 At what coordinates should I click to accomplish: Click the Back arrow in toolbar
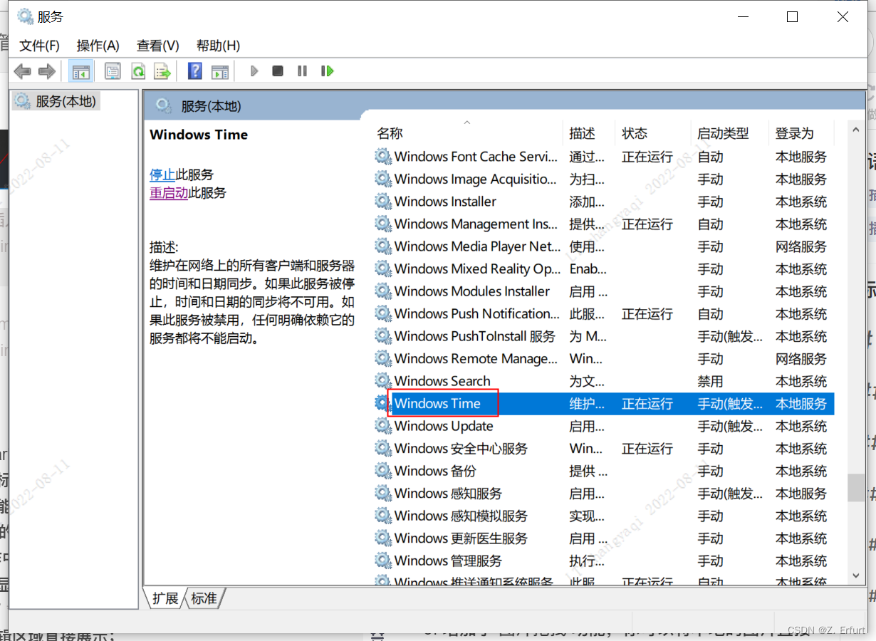(x=23, y=71)
